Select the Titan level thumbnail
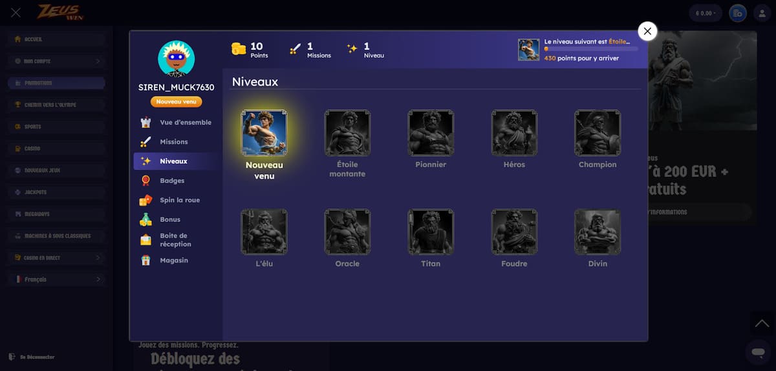The width and height of the screenshot is (776, 371). click(431, 232)
